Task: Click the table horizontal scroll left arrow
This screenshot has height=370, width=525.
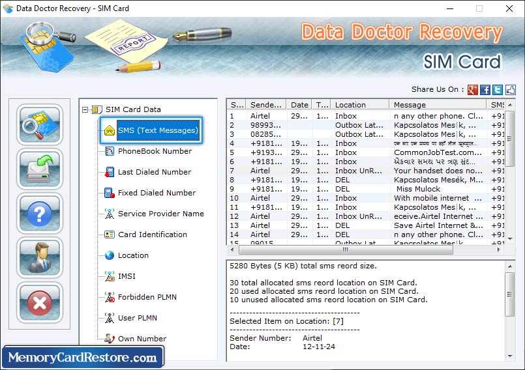Action: pos(232,249)
